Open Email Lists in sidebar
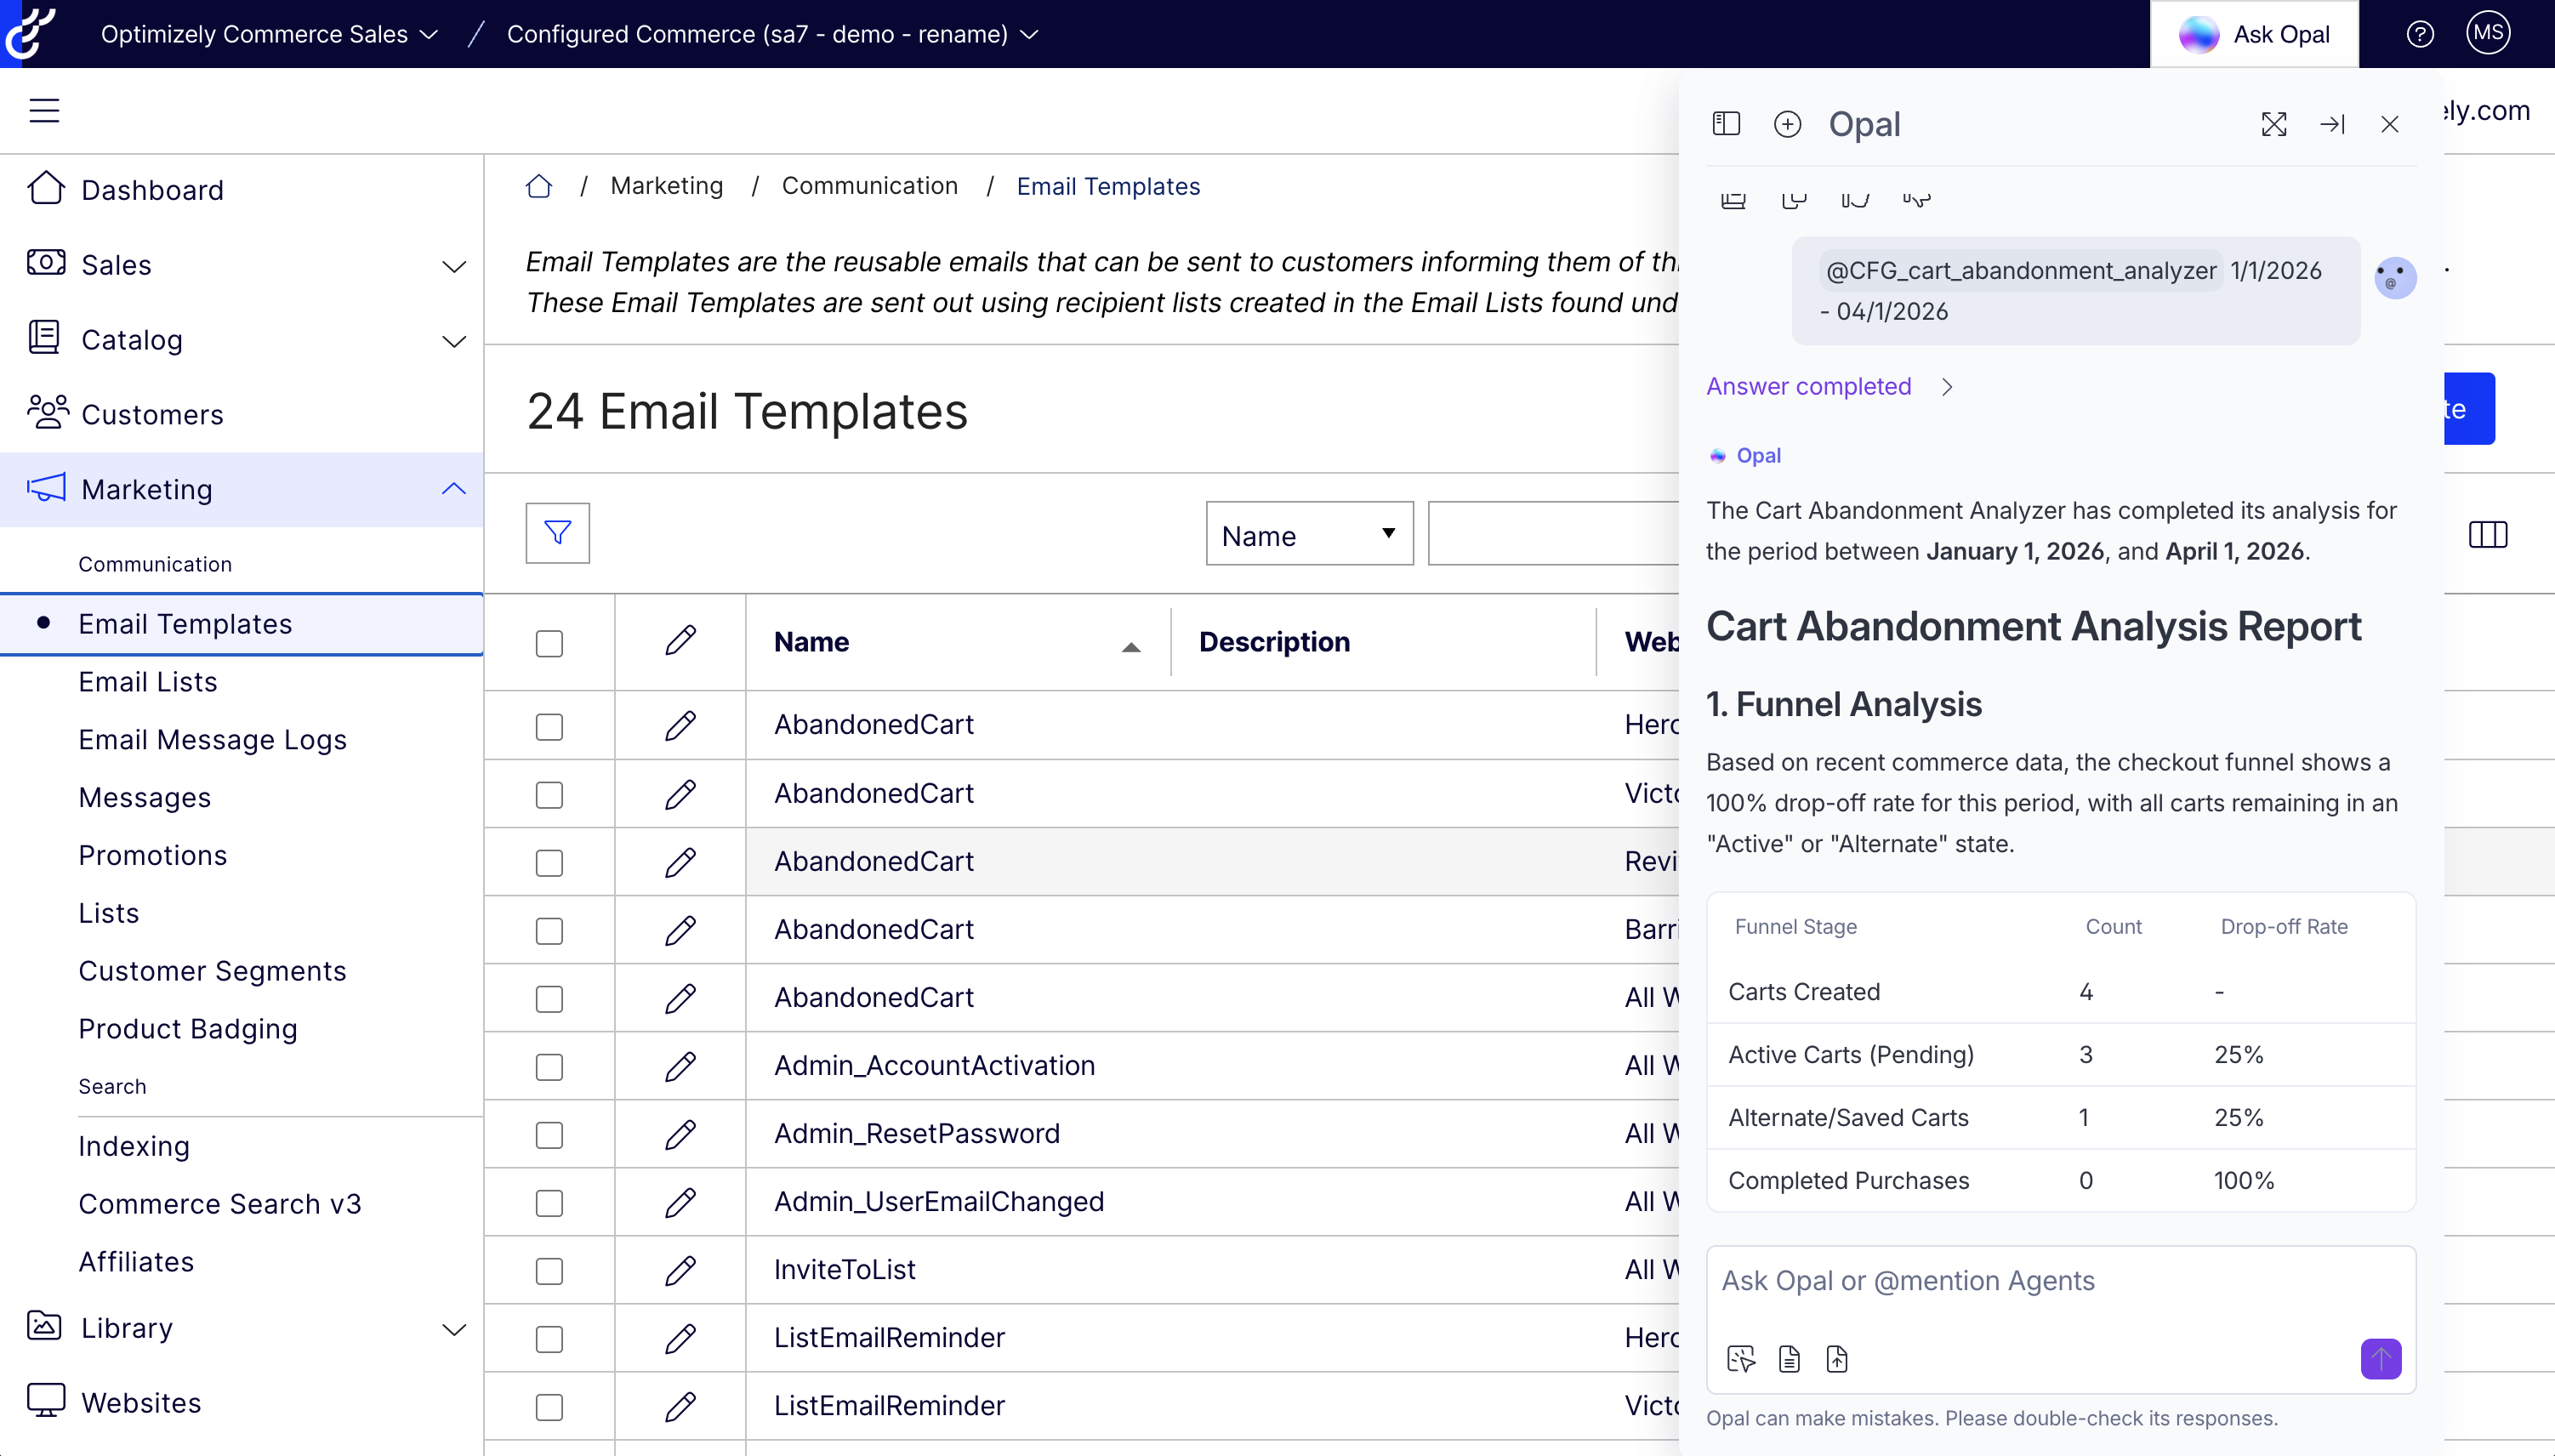 (x=148, y=682)
